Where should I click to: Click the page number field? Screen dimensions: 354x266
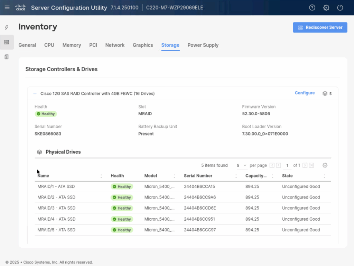tap(287, 166)
